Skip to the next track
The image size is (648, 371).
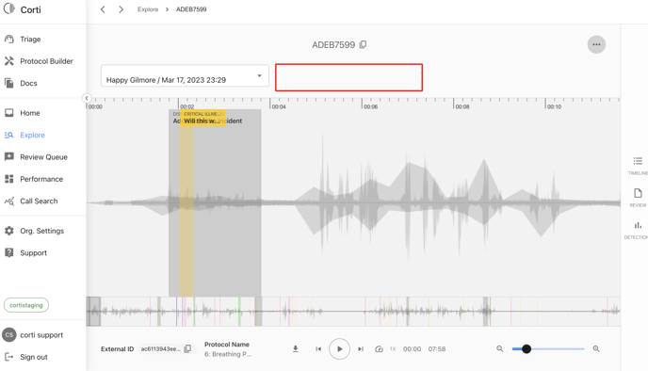coord(361,349)
